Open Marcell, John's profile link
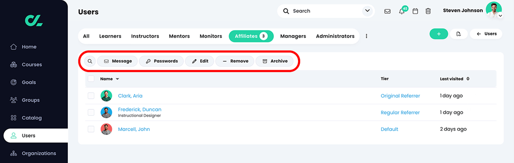 point(134,129)
